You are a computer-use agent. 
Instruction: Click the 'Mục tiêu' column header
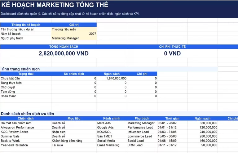(x=74, y=119)
